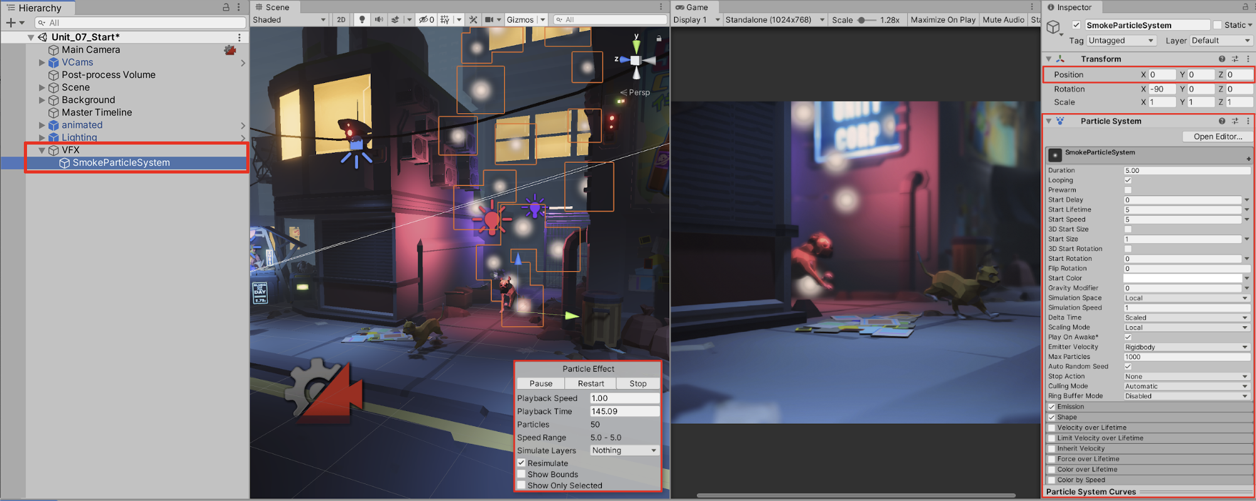Open Transform component preset settings icon
1256x501 pixels.
(1235, 59)
